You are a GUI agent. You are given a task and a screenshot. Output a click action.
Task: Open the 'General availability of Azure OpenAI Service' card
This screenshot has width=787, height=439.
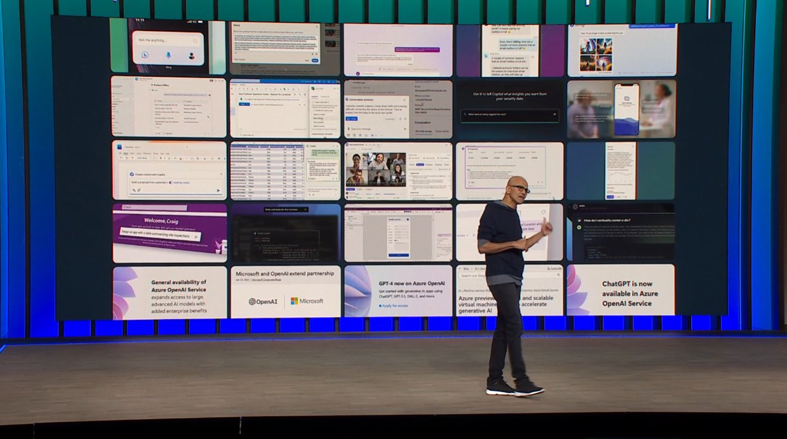[x=170, y=292]
